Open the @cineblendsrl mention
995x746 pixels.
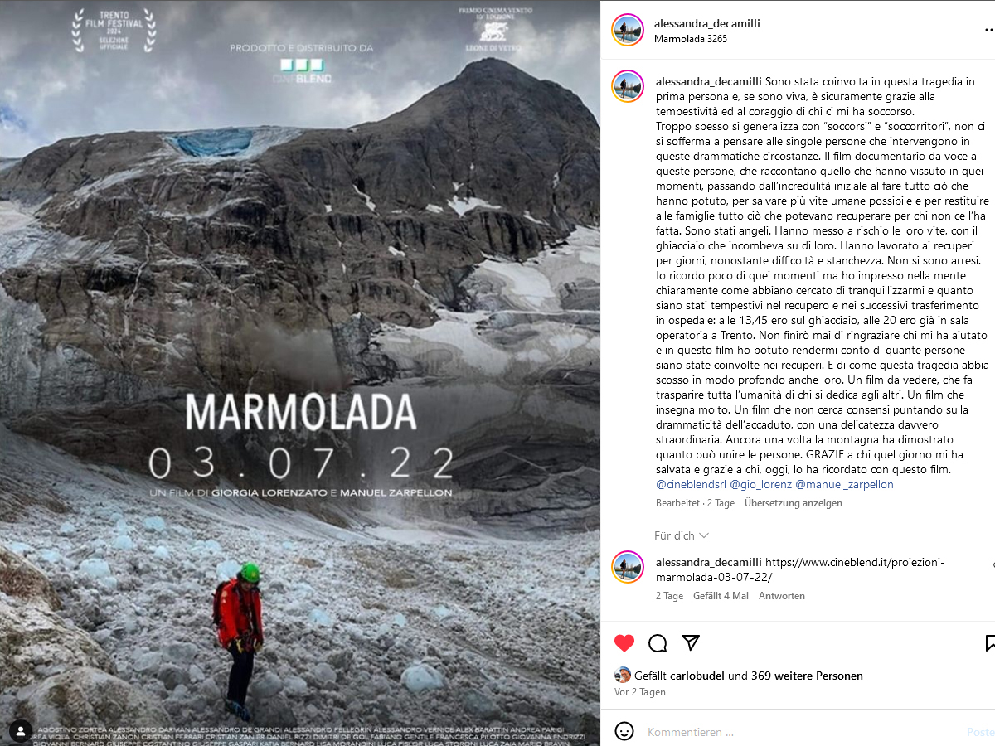690,484
